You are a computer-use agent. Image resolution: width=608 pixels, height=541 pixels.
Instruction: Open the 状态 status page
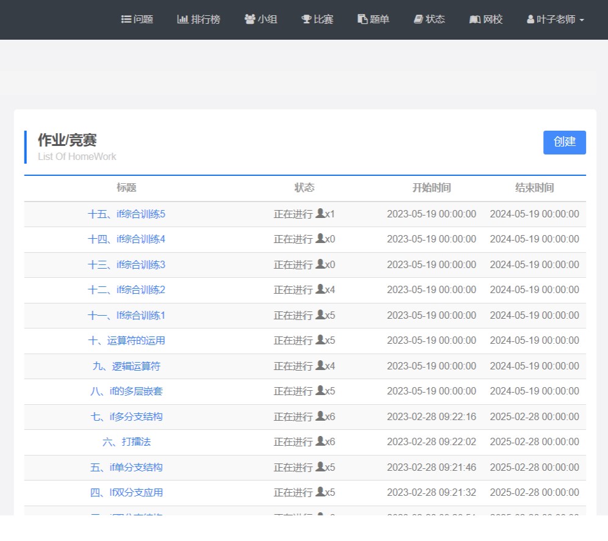pyautogui.click(x=429, y=19)
